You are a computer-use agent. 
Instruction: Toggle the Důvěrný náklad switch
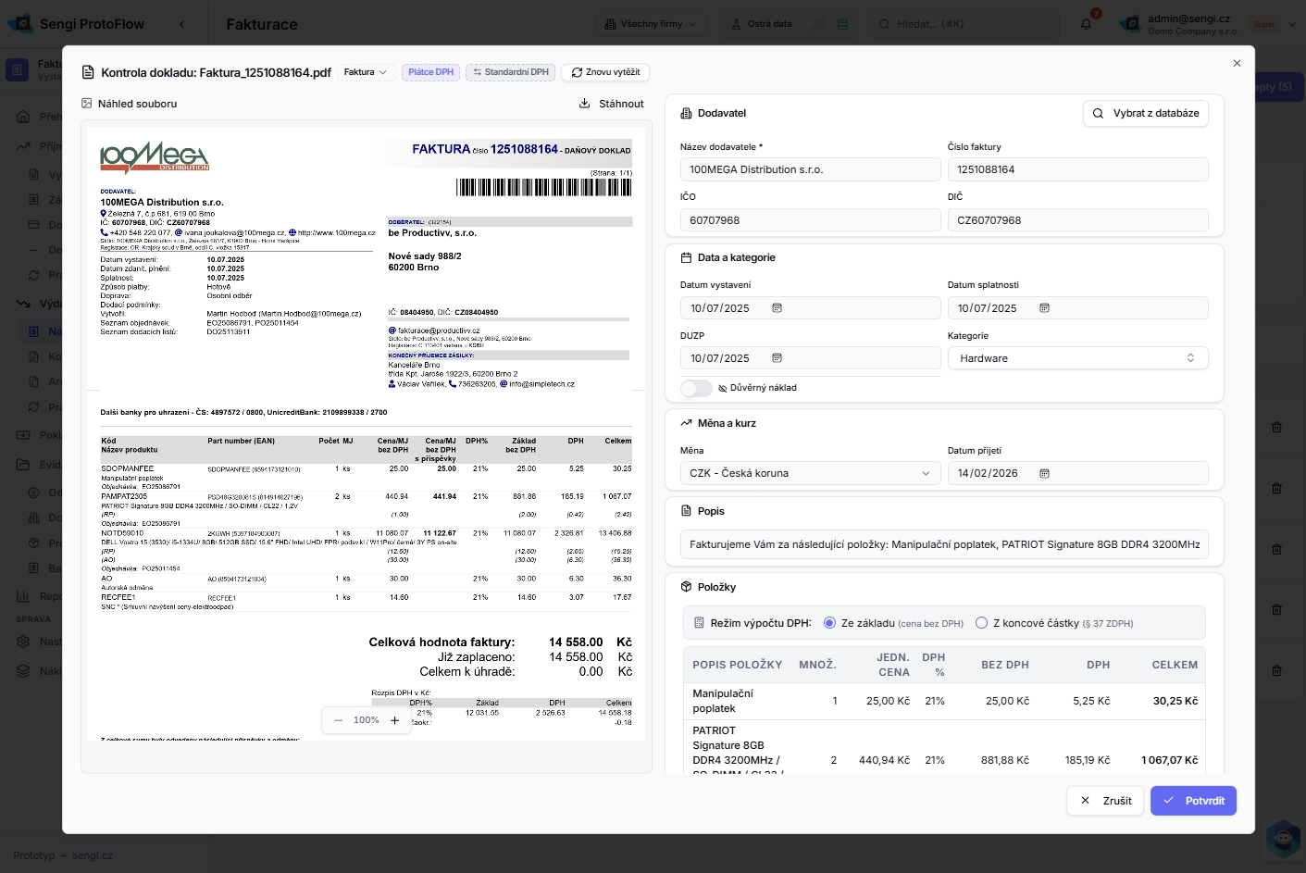696,388
